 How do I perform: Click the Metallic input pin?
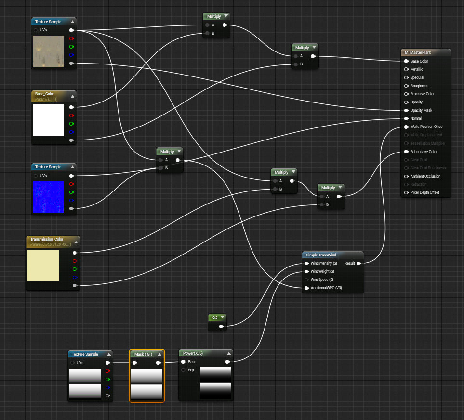coord(406,69)
